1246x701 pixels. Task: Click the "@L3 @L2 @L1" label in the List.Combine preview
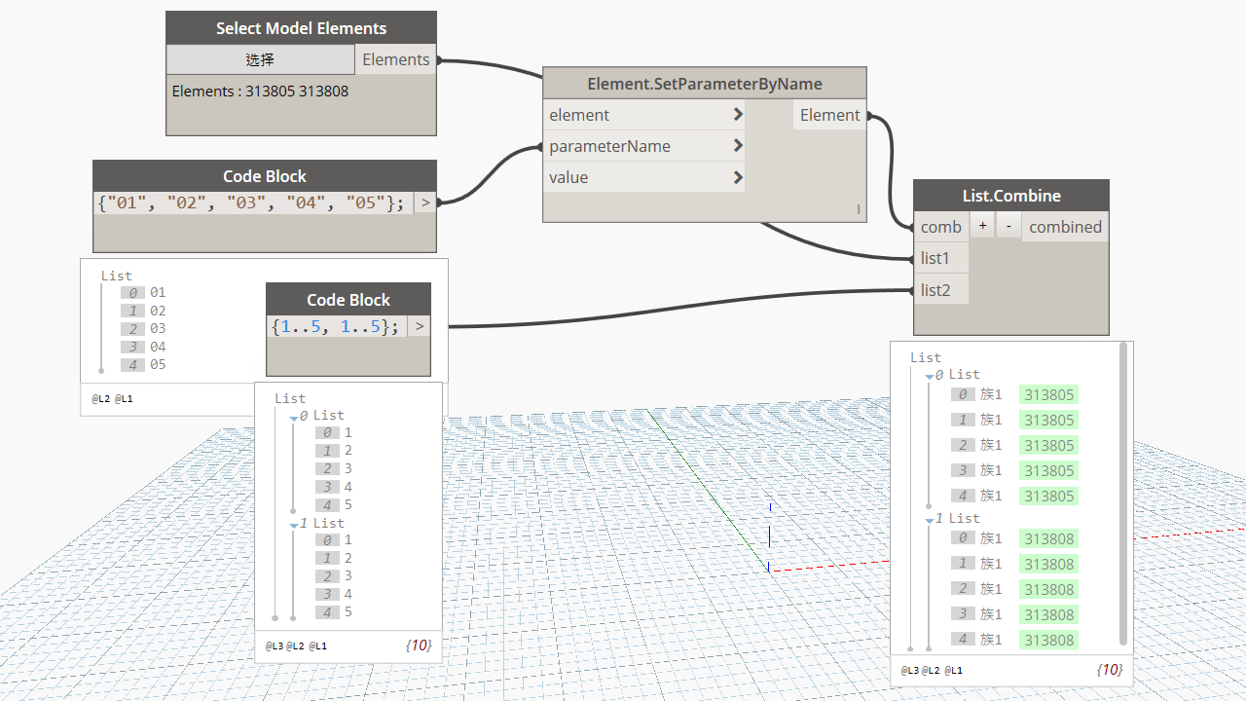[x=932, y=670]
